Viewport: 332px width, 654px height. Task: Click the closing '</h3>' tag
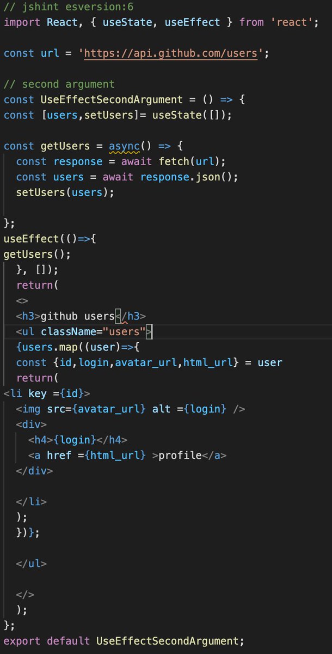click(131, 316)
